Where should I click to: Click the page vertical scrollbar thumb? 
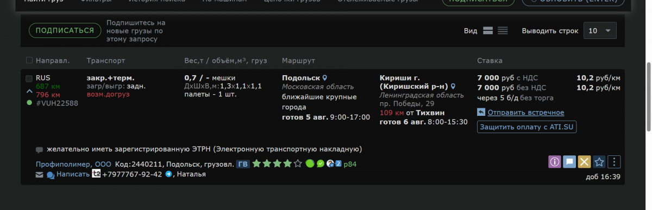click(x=648, y=96)
